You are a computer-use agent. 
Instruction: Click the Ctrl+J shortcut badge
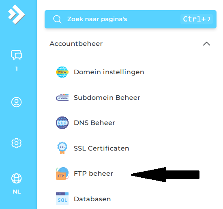tap(197, 19)
